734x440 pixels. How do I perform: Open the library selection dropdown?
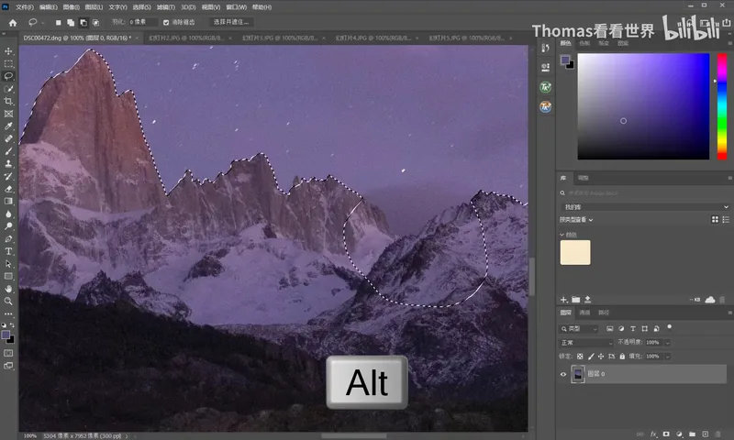[x=645, y=206]
